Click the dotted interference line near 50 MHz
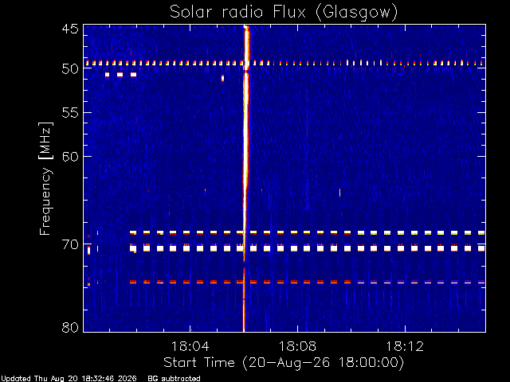 coord(284,63)
